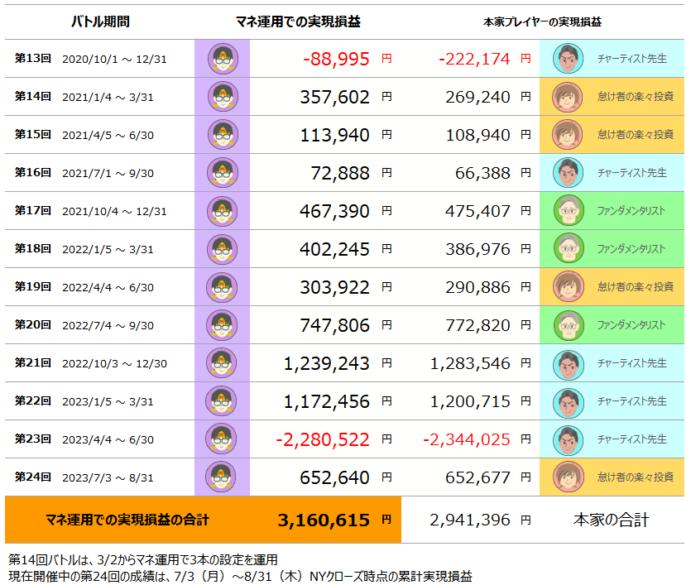Click 怠け者の楽々投資 avatar in 第24回 row
The image size is (691, 585).
(569, 477)
